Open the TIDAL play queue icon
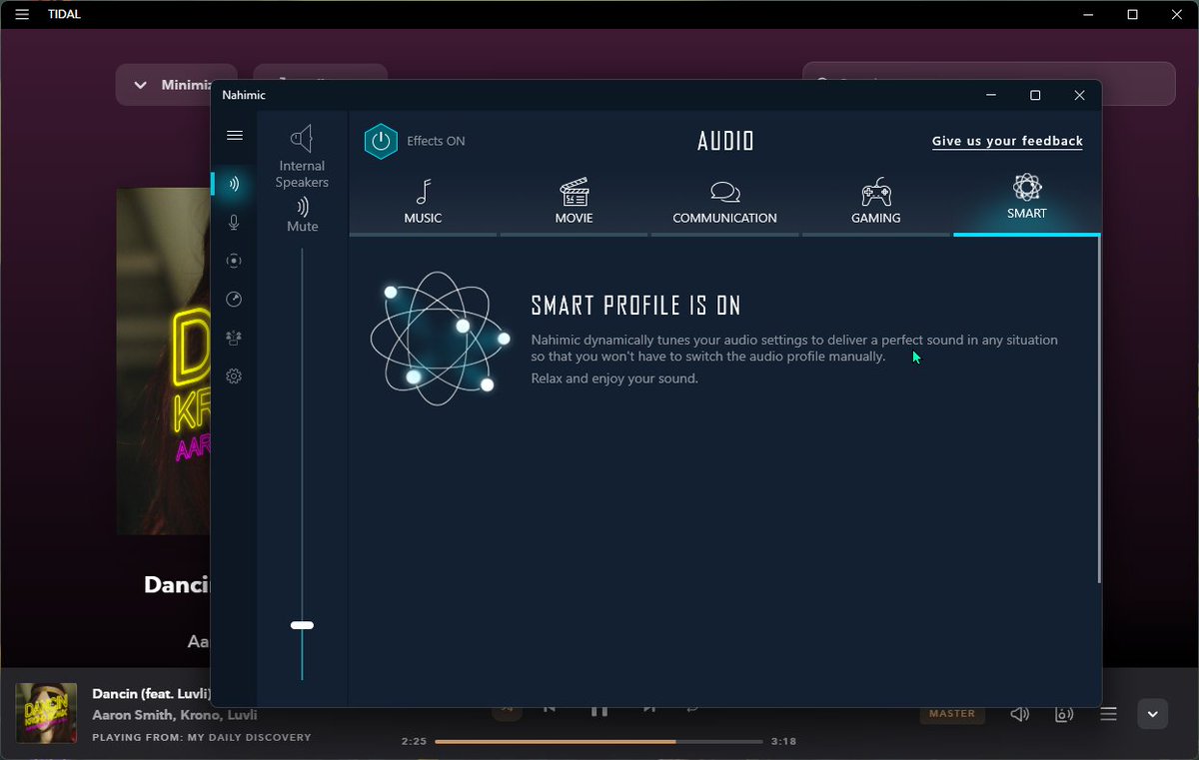 coord(1108,714)
